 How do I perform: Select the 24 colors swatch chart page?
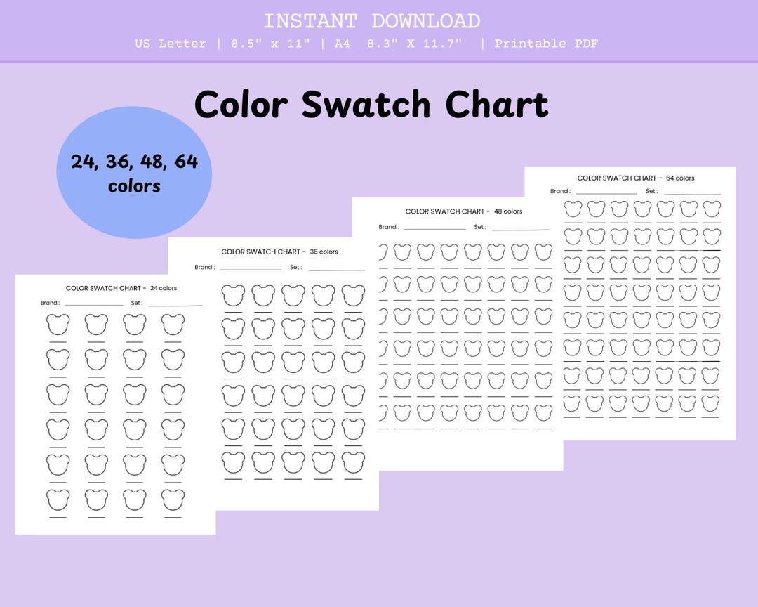coord(116,405)
